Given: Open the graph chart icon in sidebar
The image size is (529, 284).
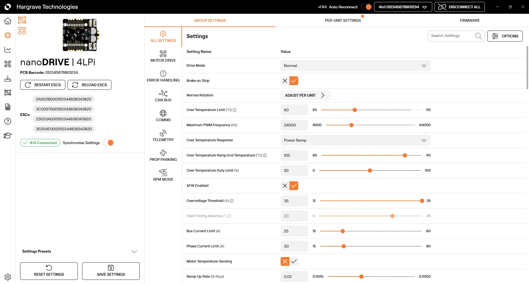Looking at the screenshot, I should click(8, 50).
